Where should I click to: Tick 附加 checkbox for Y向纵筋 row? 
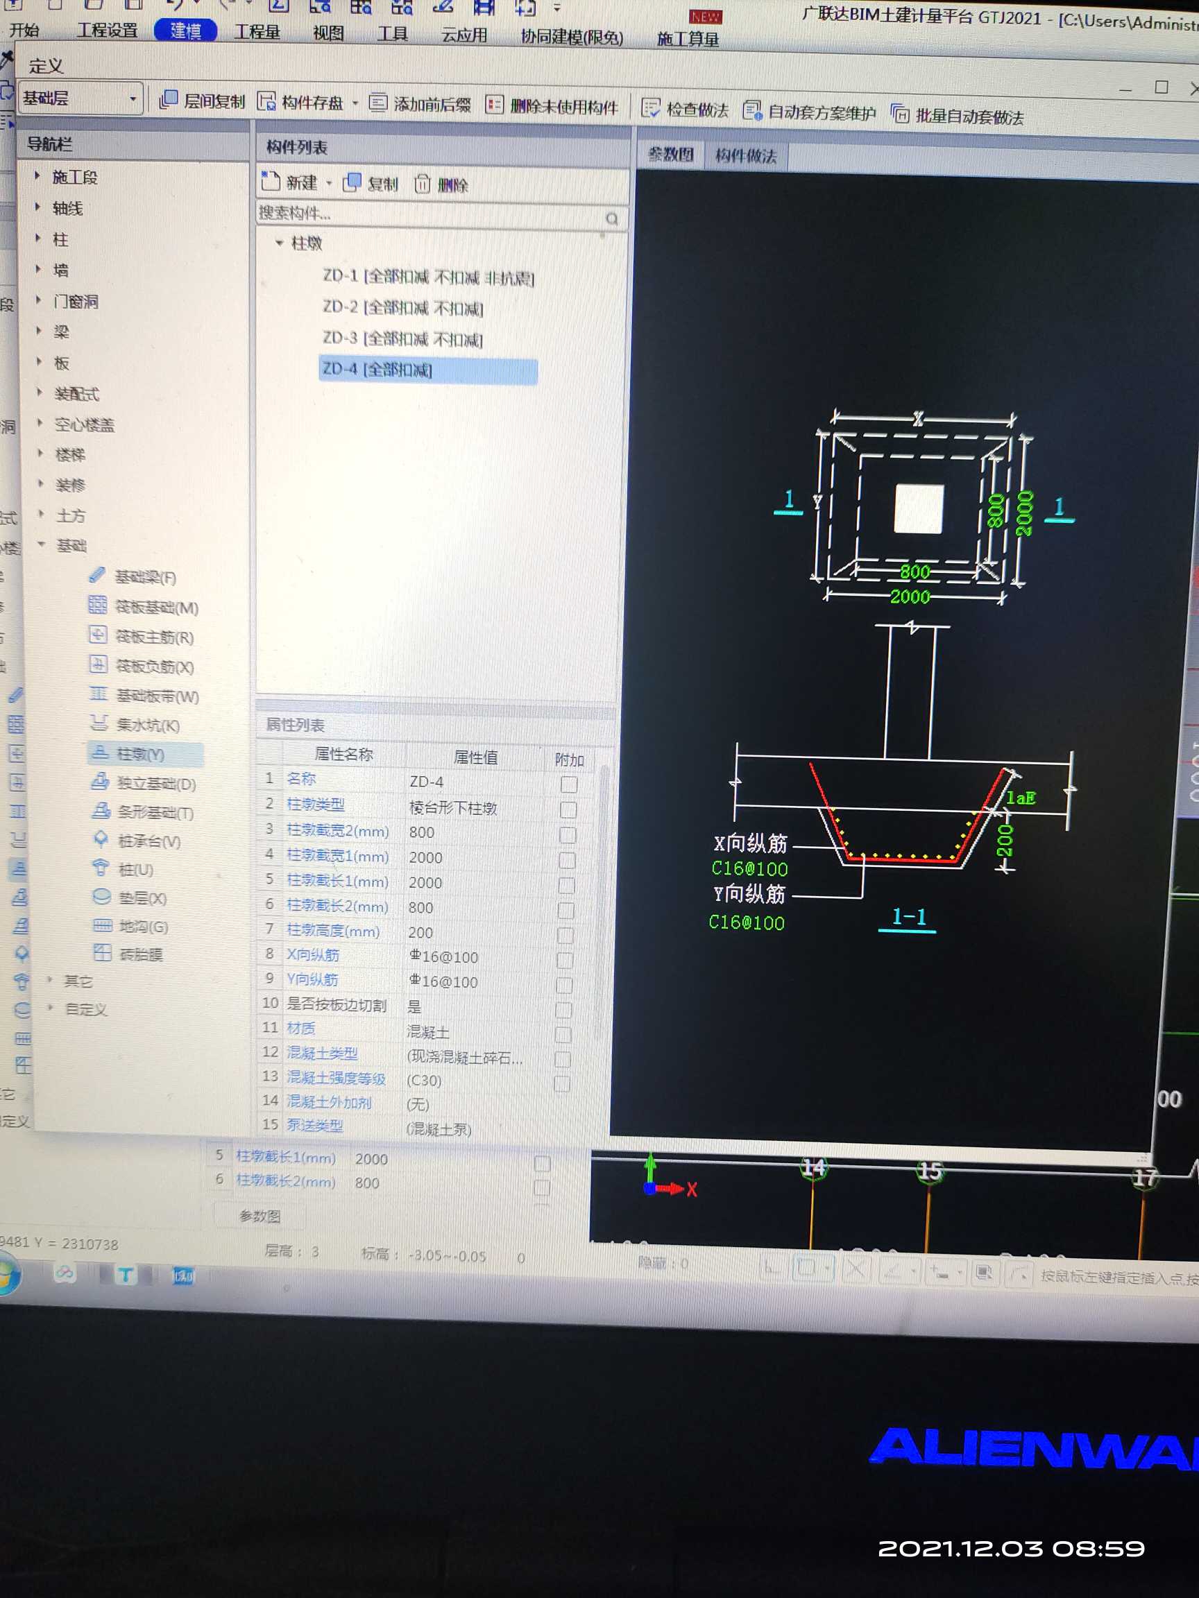coord(563,985)
